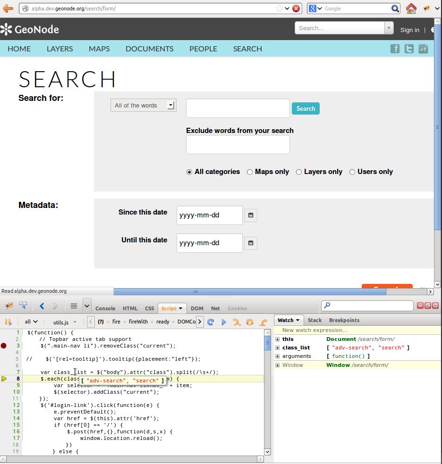Open the Firebug panel options dropdown arrow
The image size is (442, 464).
87,306
